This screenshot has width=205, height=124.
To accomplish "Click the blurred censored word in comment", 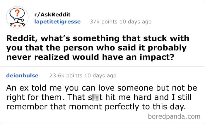I will click(x=94, y=98).
